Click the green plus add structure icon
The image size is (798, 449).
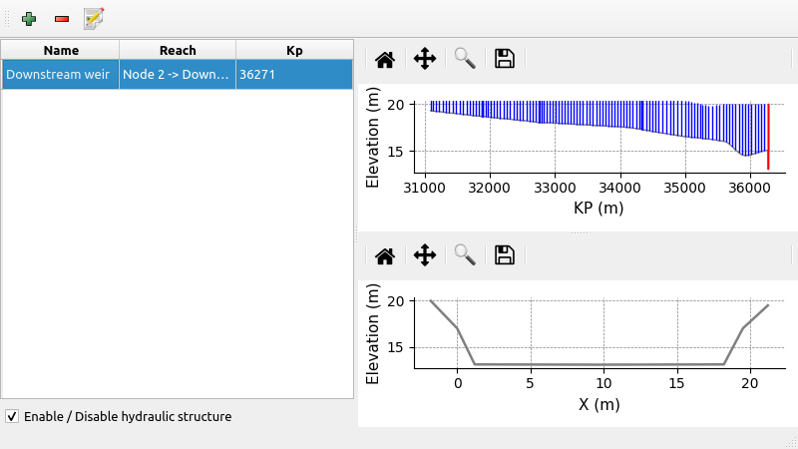[29, 18]
